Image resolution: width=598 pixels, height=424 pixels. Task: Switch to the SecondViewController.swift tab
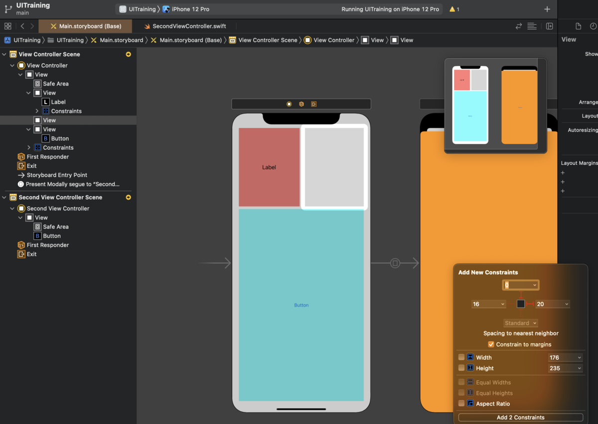(x=185, y=26)
